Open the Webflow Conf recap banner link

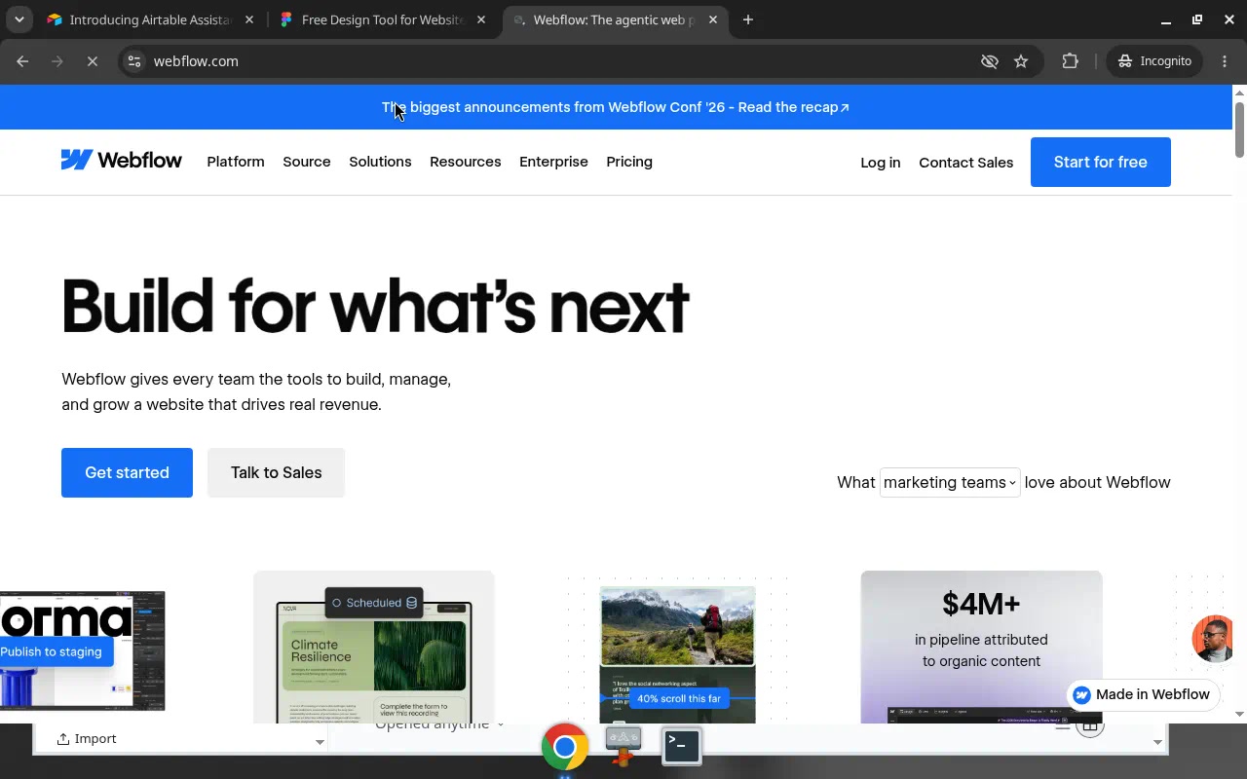click(x=616, y=107)
